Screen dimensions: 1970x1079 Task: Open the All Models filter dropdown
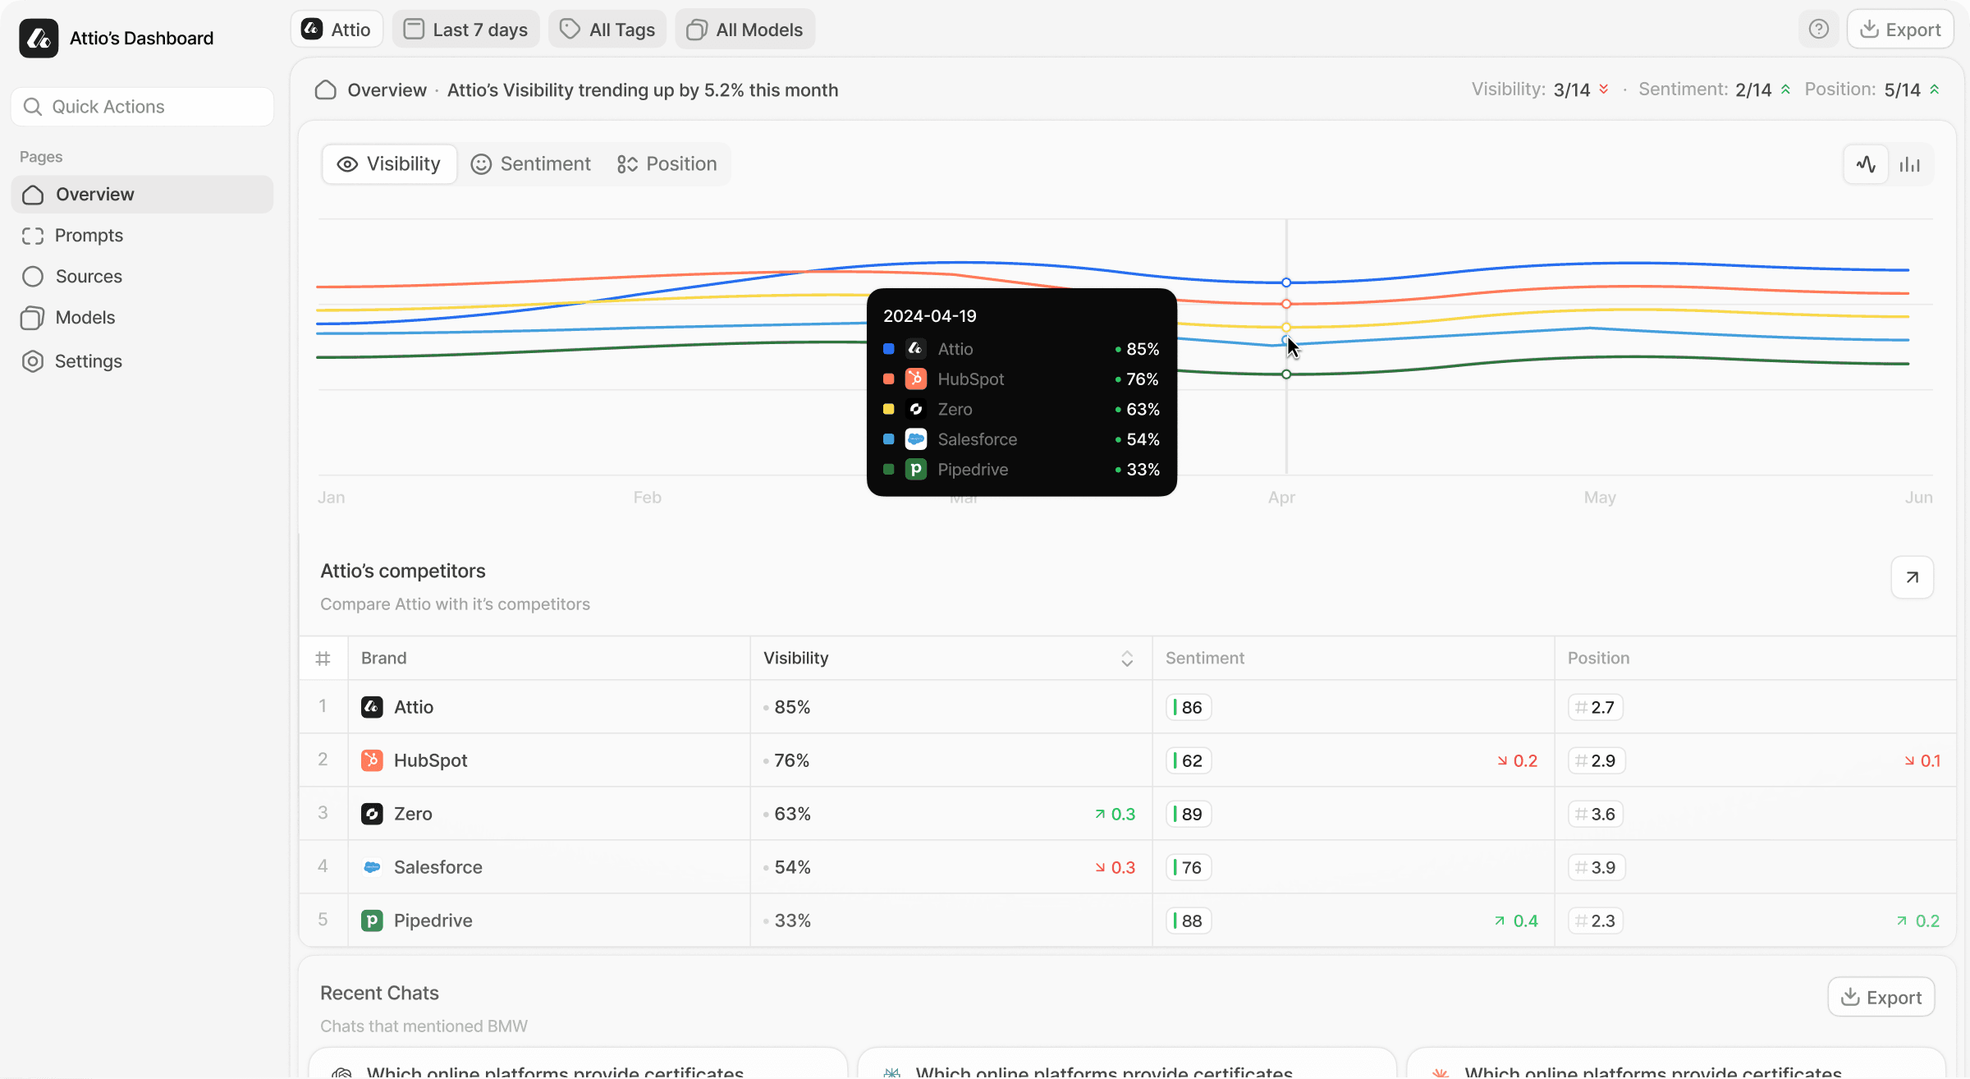pyautogui.click(x=744, y=30)
